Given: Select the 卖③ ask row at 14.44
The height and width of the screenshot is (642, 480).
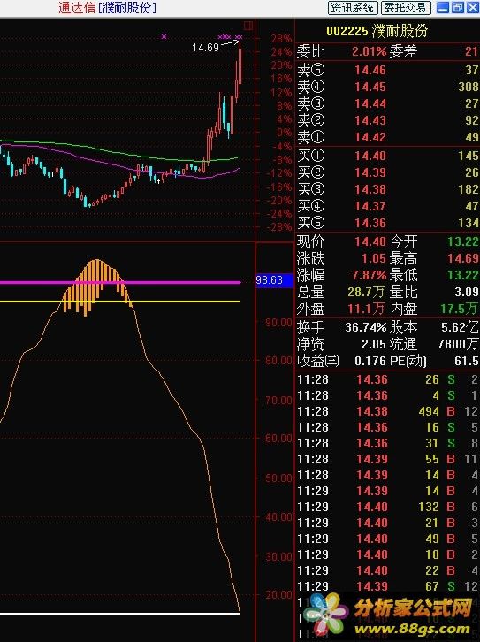Looking at the screenshot, I should click(x=387, y=103).
